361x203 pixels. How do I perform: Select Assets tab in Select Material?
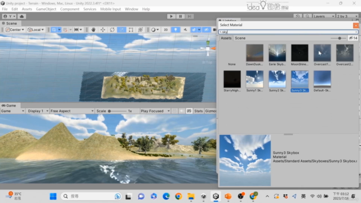(x=226, y=38)
